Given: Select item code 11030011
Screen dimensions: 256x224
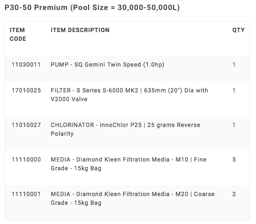Looking at the screenshot, I should [26, 65].
